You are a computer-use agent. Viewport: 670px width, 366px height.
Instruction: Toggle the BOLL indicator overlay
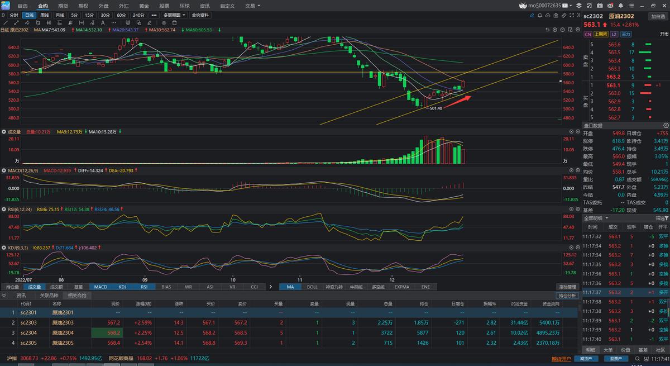click(313, 287)
